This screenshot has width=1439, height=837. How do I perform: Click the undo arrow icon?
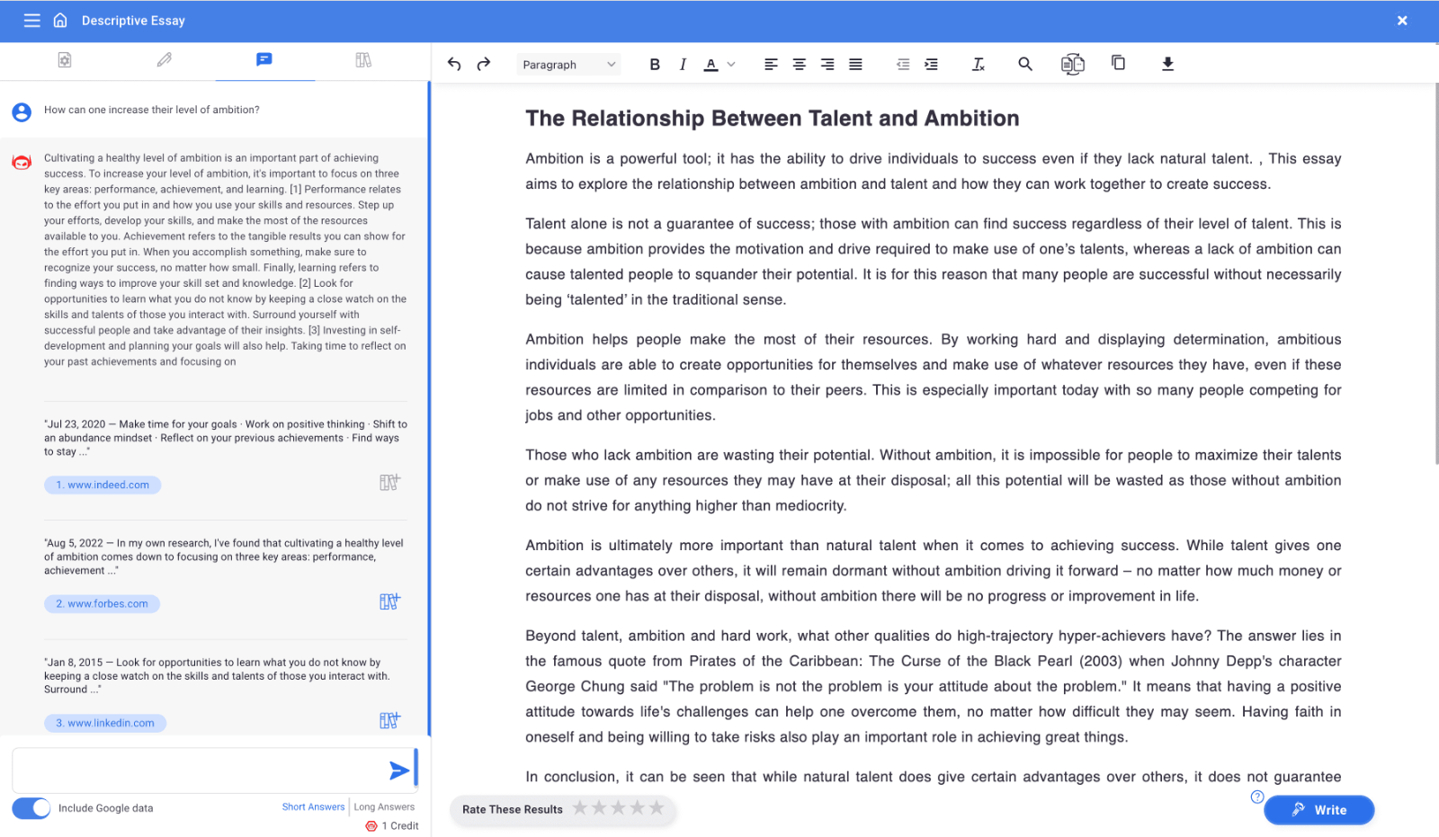454,64
